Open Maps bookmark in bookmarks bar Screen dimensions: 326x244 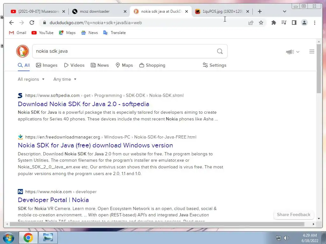pyautogui.click(x=67, y=33)
